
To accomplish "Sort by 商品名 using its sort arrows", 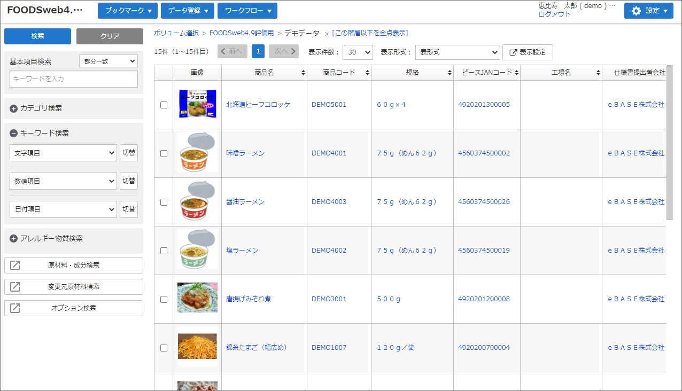I will 303,73.
